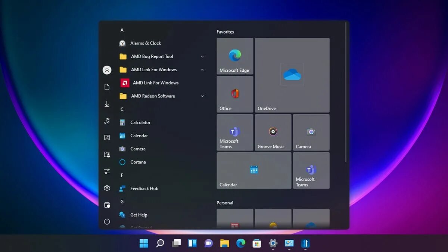Open the Office tile
Screen dimensions: 448x252
[x=235, y=94]
